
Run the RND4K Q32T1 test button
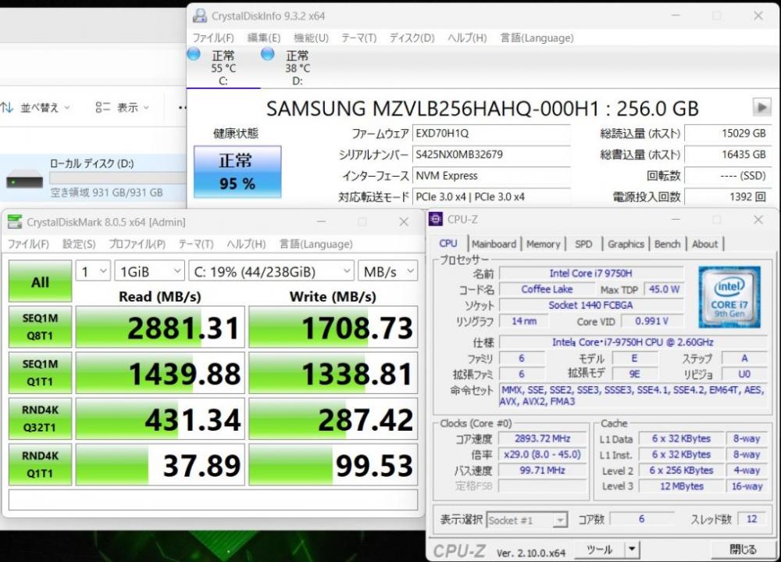point(41,418)
